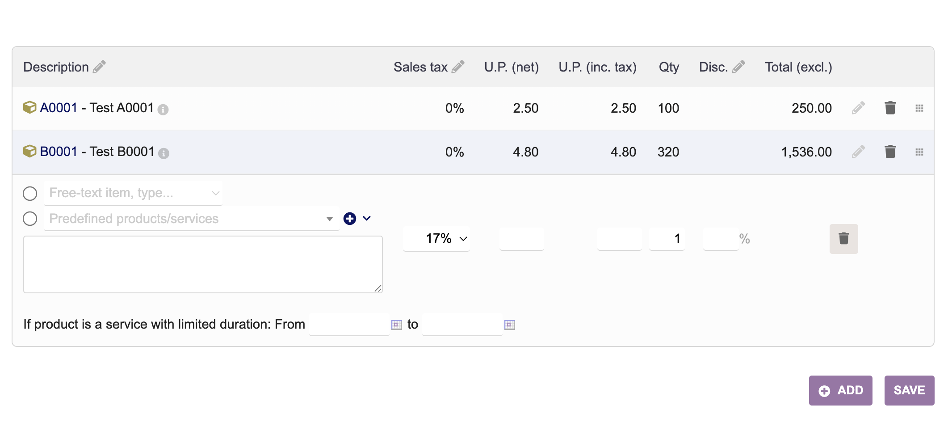Select the Predefined products/services radio button
This screenshot has height=431, width=948.
pyautogui.click(x=30, y=219)
